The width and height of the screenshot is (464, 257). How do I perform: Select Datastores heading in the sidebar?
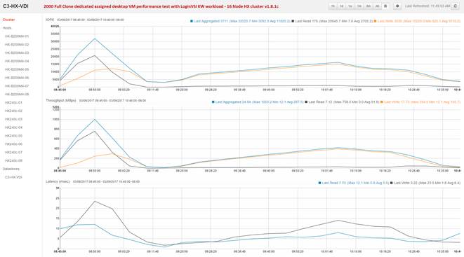[x=11, y=169]
